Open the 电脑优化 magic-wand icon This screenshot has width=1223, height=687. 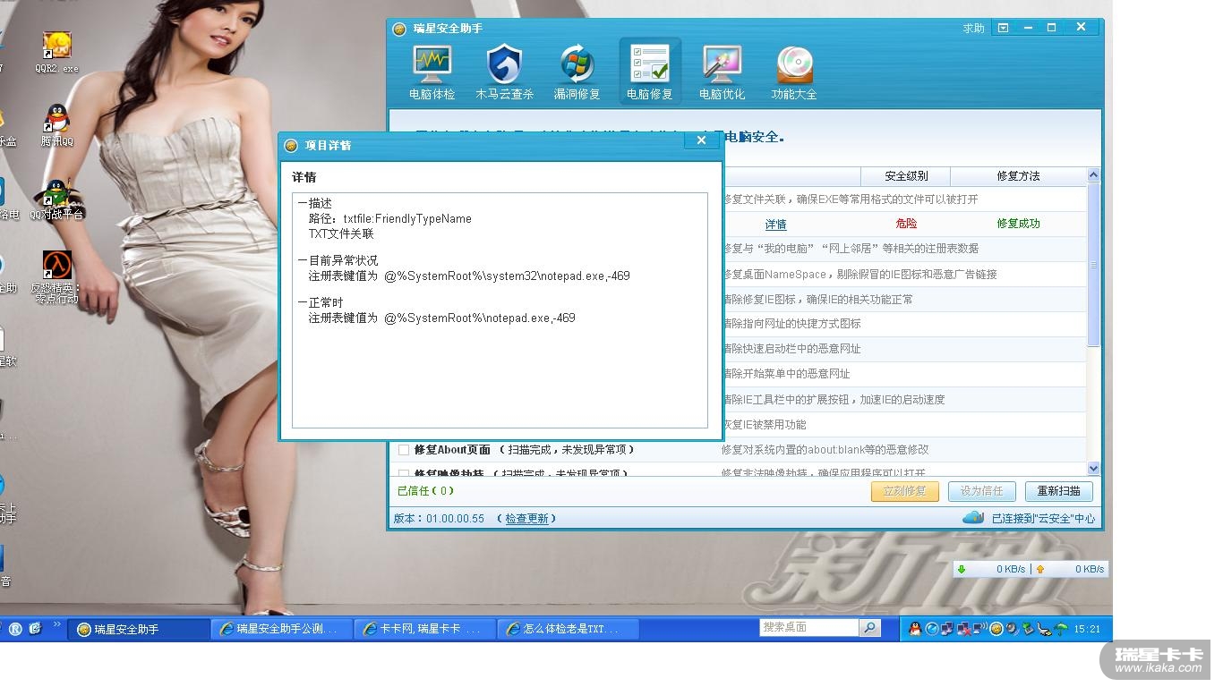(x=722, y=64)
